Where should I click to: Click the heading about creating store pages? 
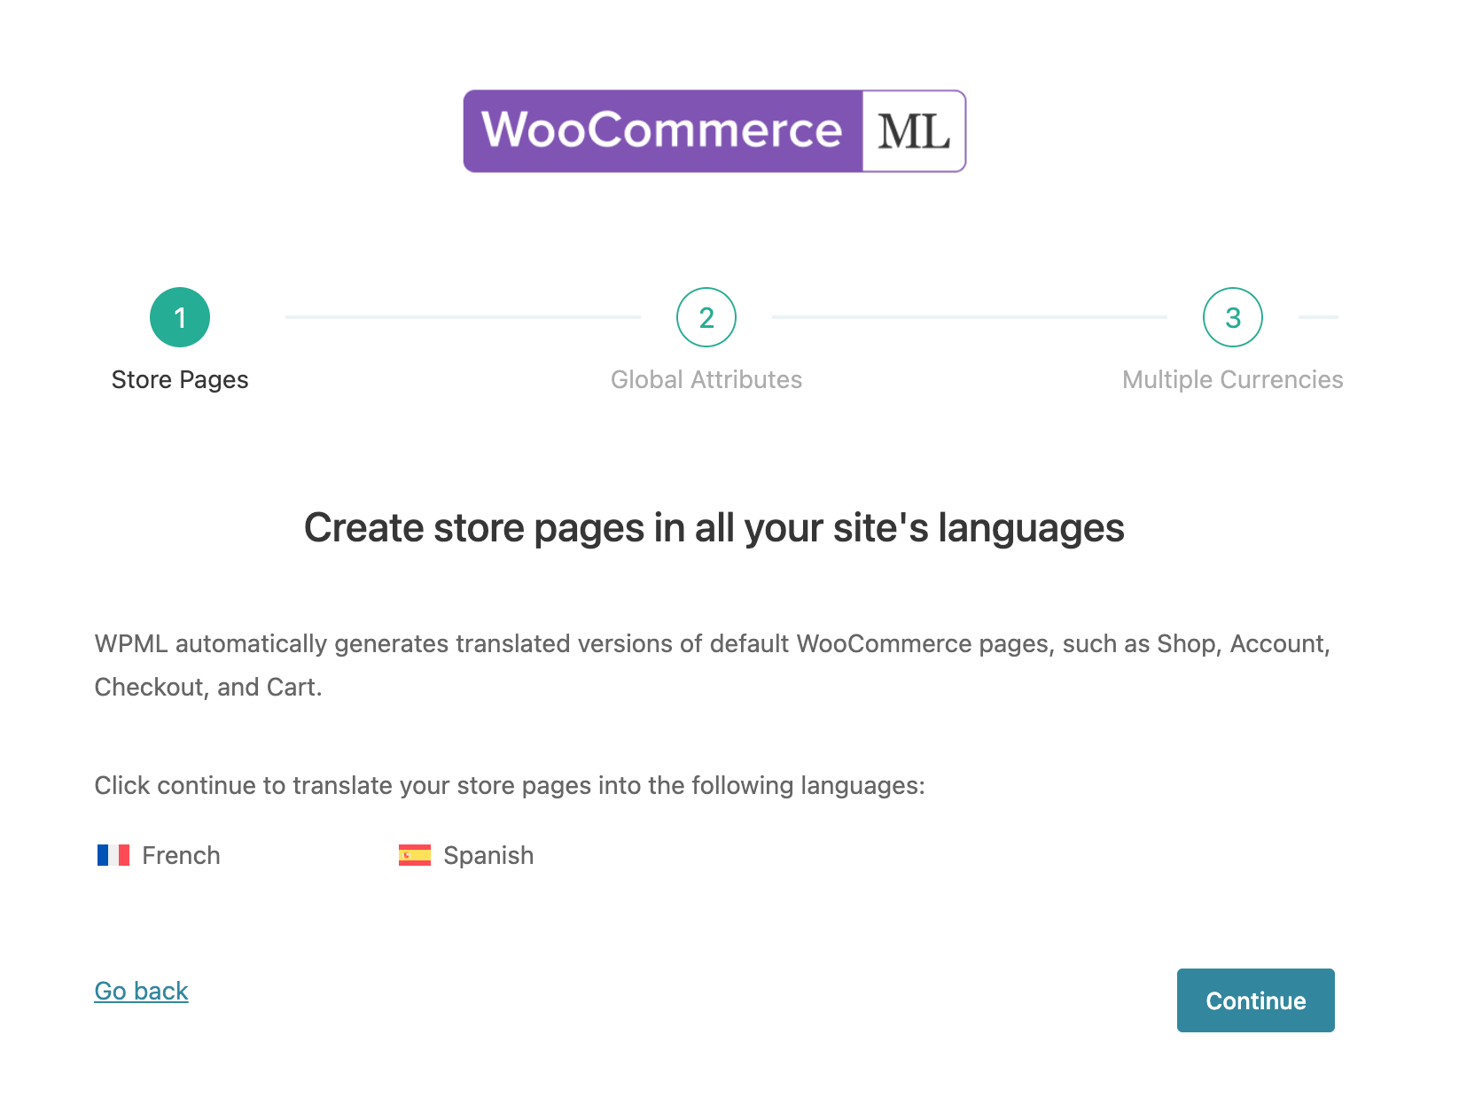(x=714, y=528)
